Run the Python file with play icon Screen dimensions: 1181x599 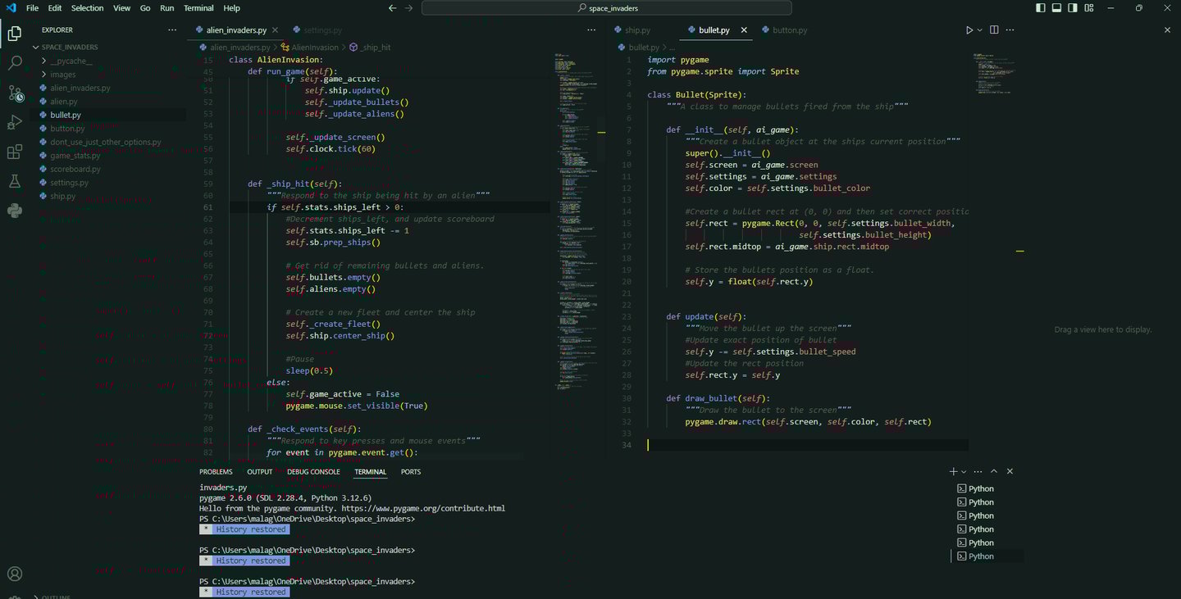click(969, 30)
